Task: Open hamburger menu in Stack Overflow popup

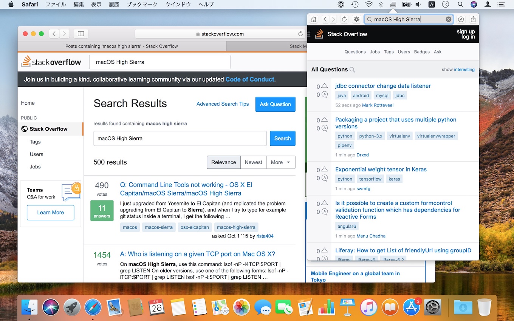Action: 309,34
